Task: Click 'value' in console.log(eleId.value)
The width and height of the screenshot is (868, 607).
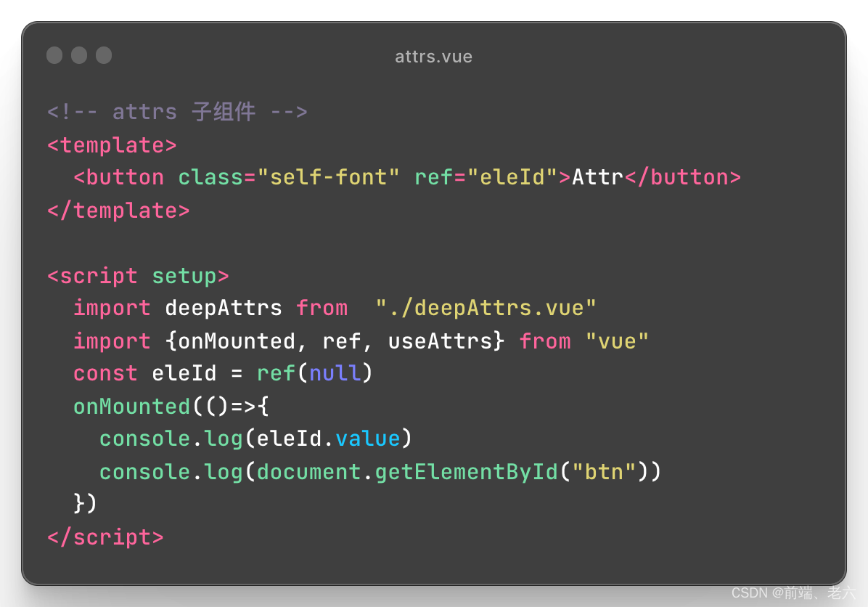Action: (x=367, y=439)
